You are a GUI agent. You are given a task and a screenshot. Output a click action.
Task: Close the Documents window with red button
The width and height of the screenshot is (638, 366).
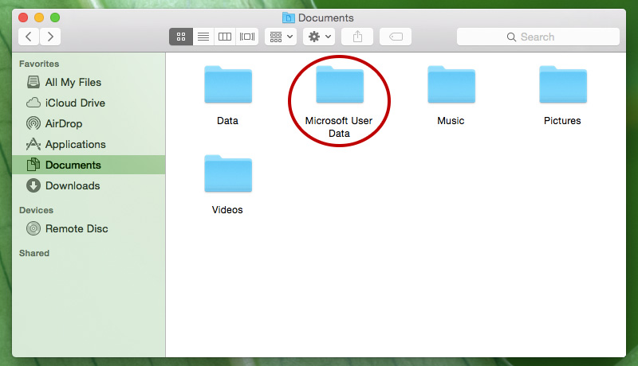point(23,18)
